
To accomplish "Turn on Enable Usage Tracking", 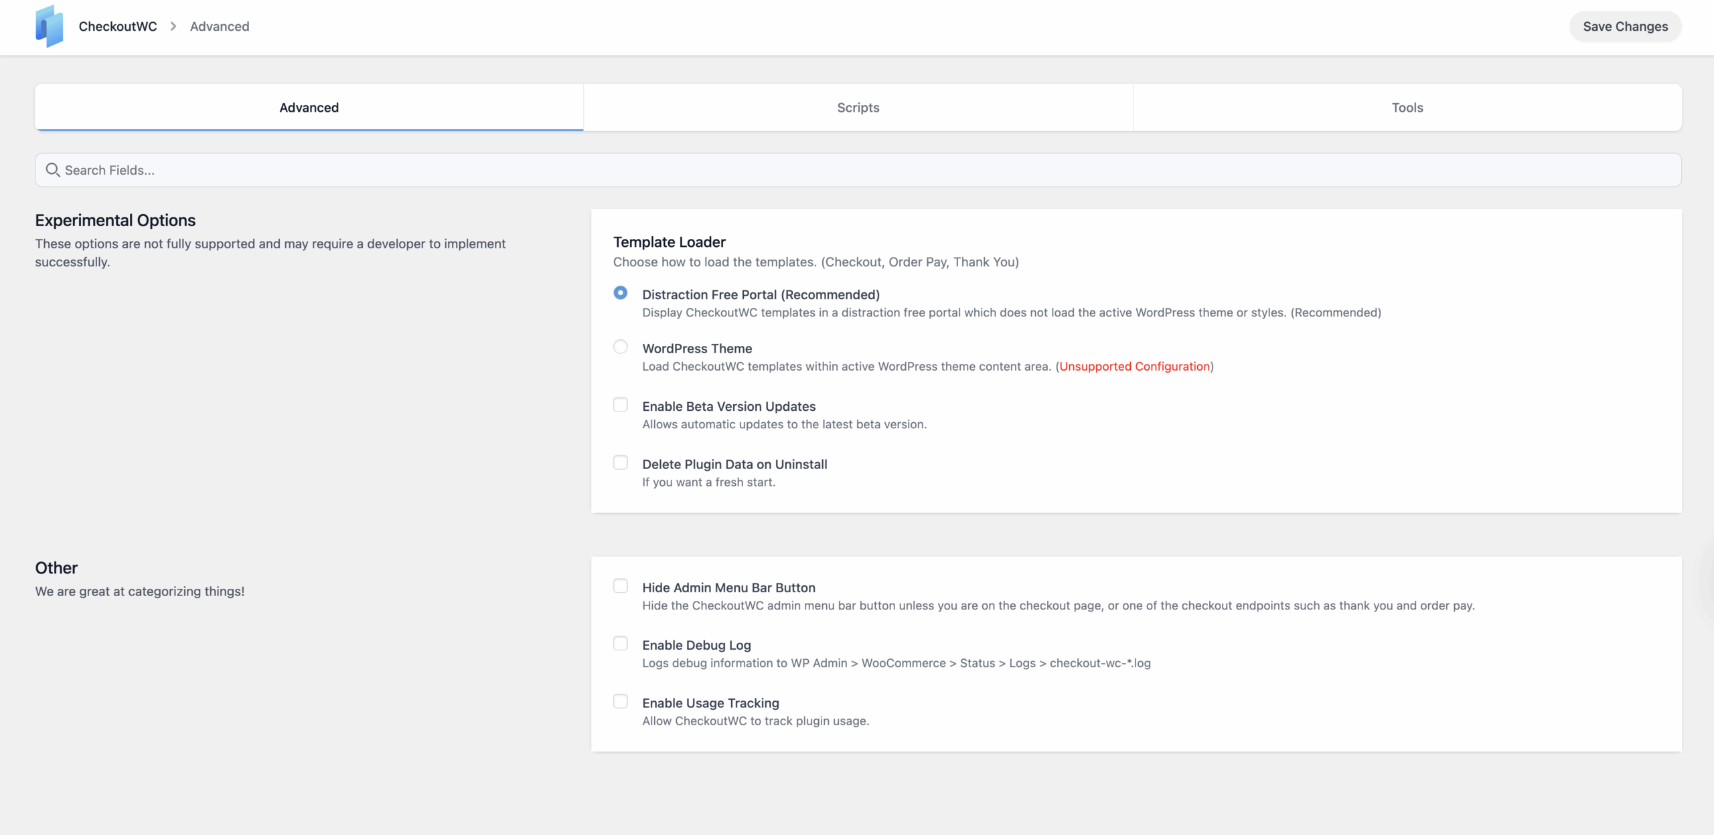I will pyautogui.click(x=621, y=701).
